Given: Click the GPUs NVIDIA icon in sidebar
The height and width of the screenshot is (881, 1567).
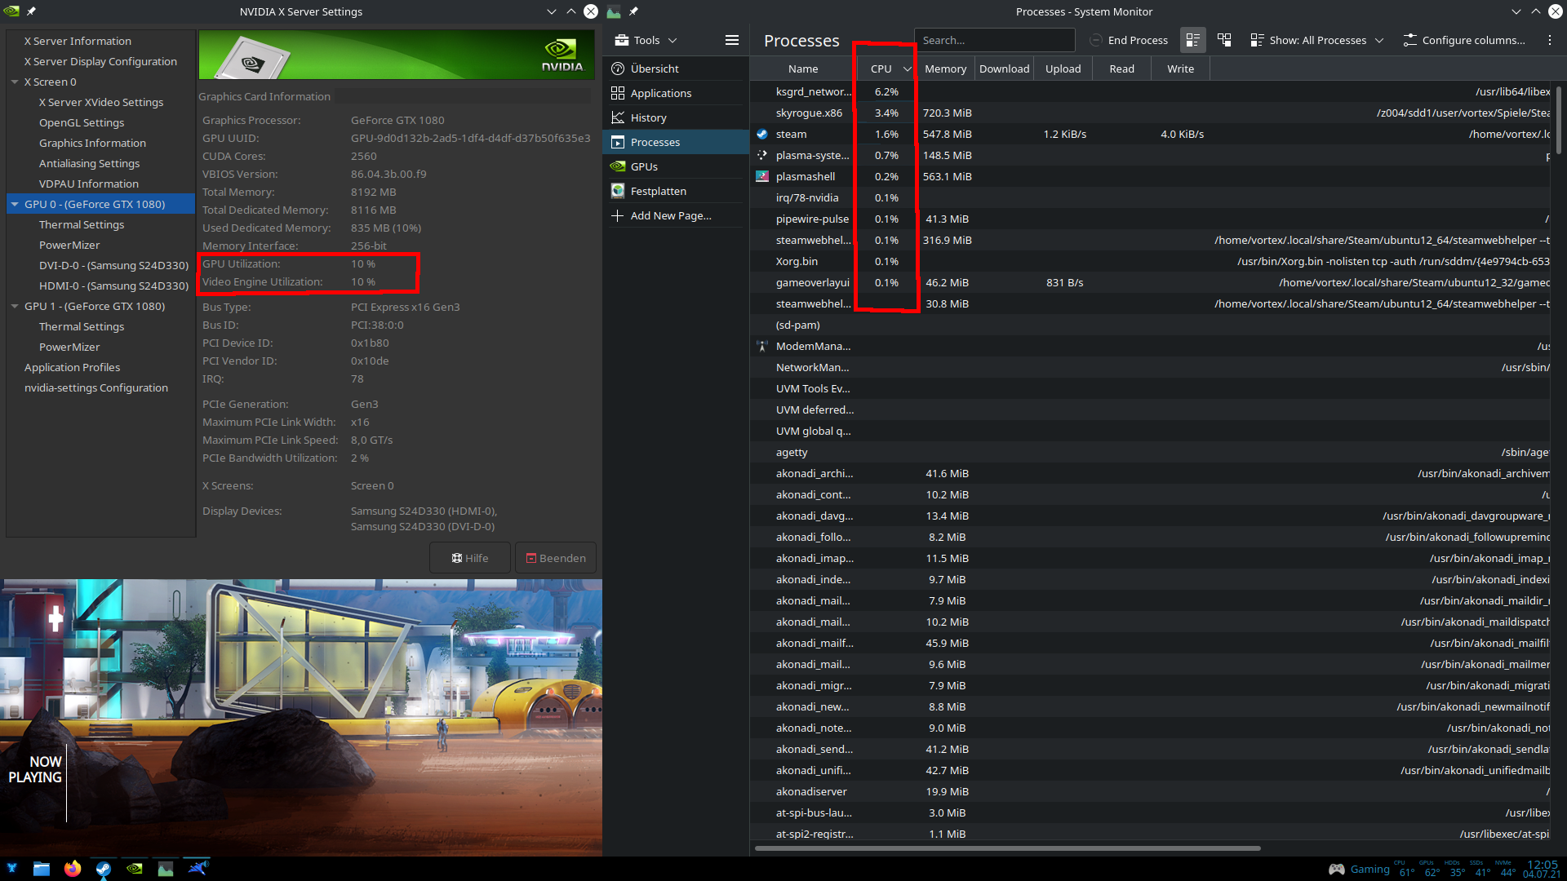Looking at the screenshot, I should tap(618, 166).
